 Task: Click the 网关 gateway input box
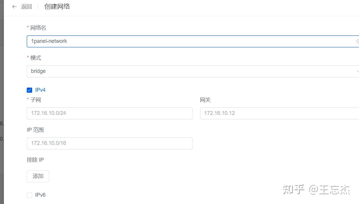[279, 113]
